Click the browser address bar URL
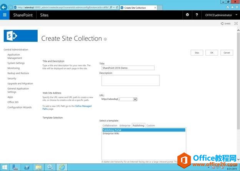The height and width of the screenshot is (171, 240). 63,7
